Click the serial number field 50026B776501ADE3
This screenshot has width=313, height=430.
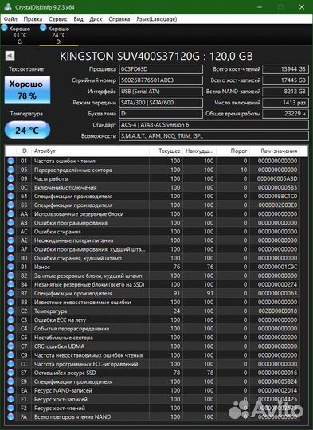click(161, 80)
